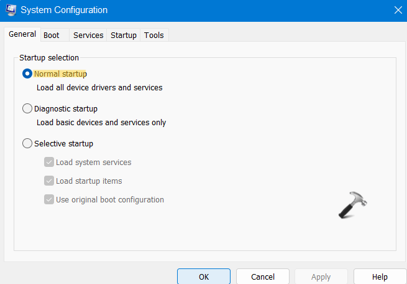The height and width of the screenshot is (284, 407).
Task: Open the Startup tab
Action: [x=124, y=35]
